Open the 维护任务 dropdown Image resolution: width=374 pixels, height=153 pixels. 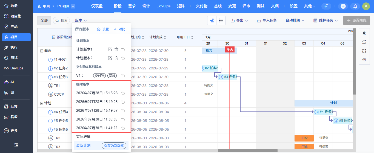pos(326,20)
